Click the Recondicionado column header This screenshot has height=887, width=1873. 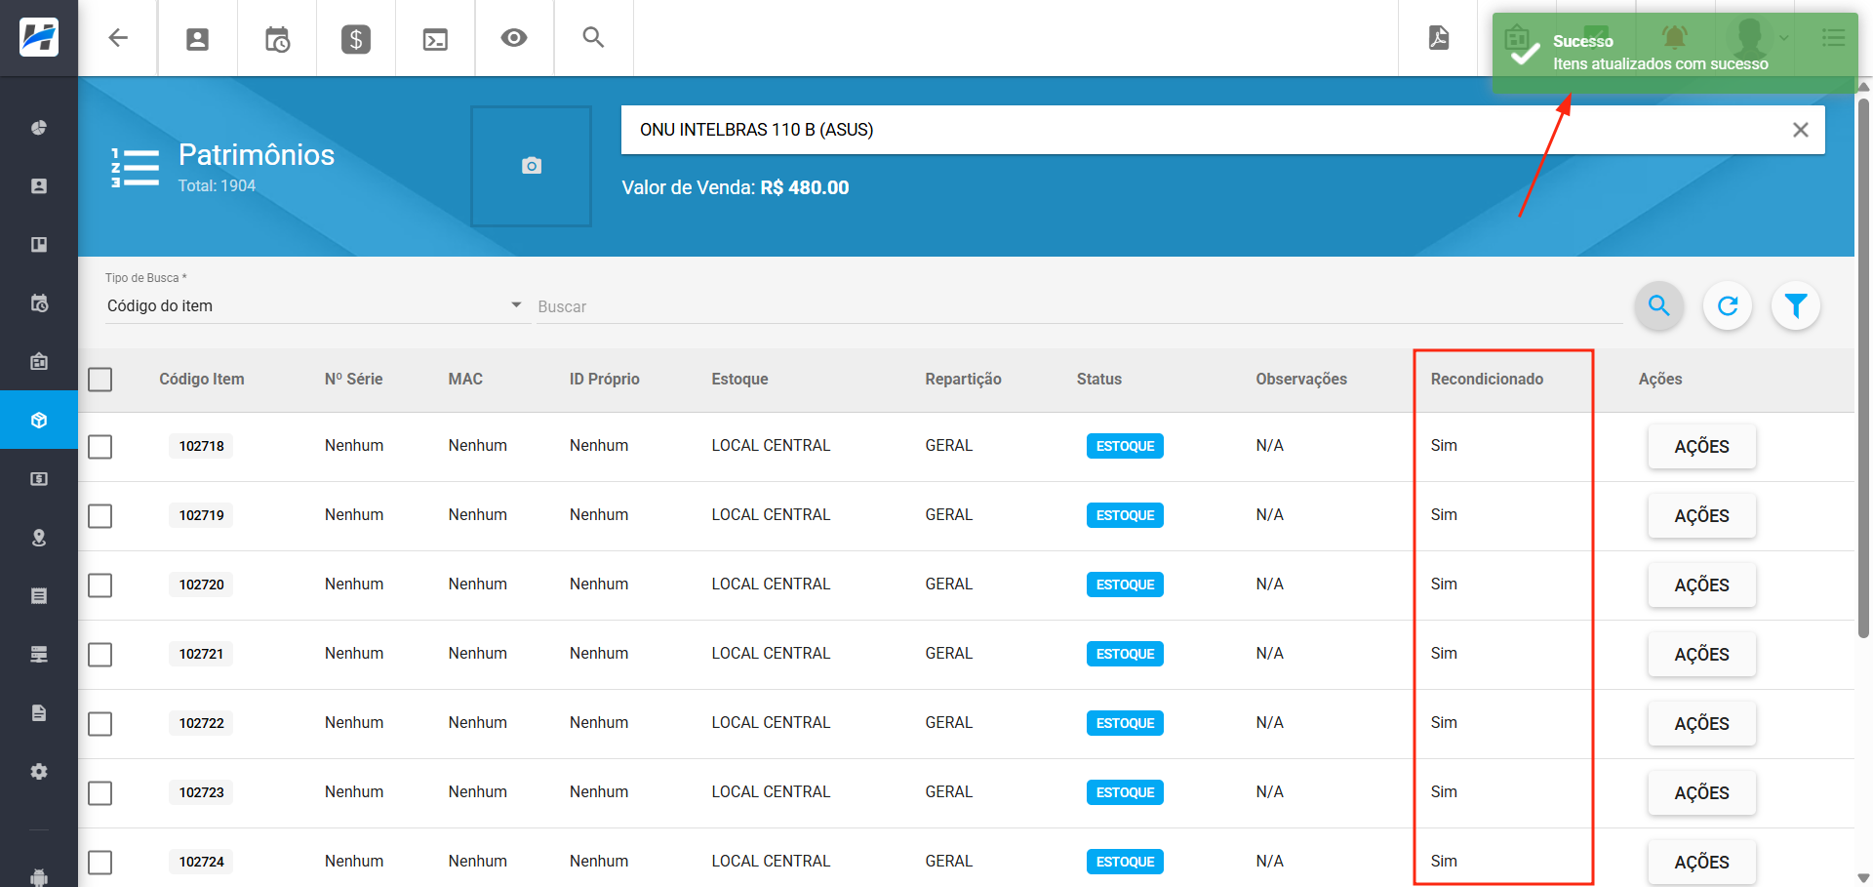1487,380
